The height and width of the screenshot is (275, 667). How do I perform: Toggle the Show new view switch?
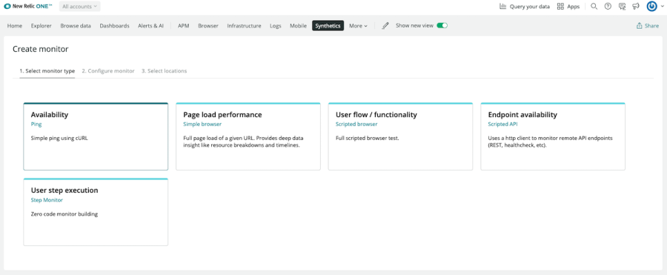pyautogui.click(x=442, y=25)
